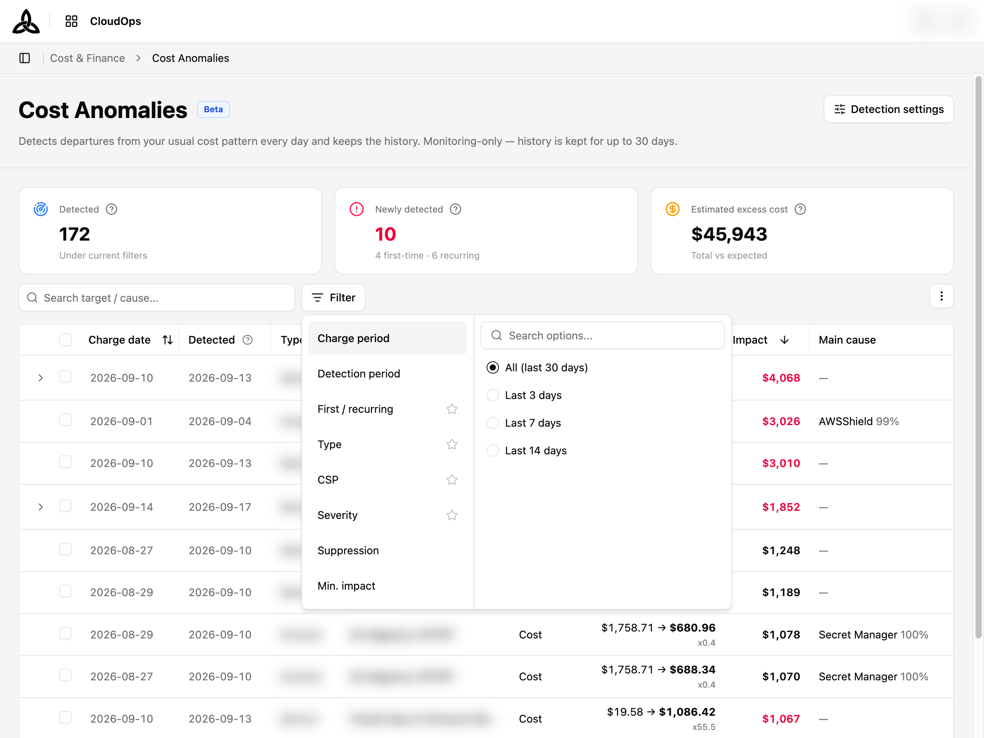Open the Filter dropdown button
The image size is (984, 738).
pyautogui.click(x=333, y=298)
